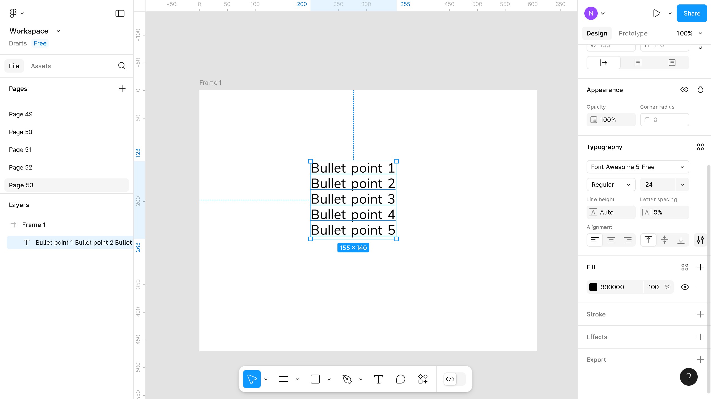Click the search icon in File panel
This screenshot has width=711, height=399.
point(122,66)
